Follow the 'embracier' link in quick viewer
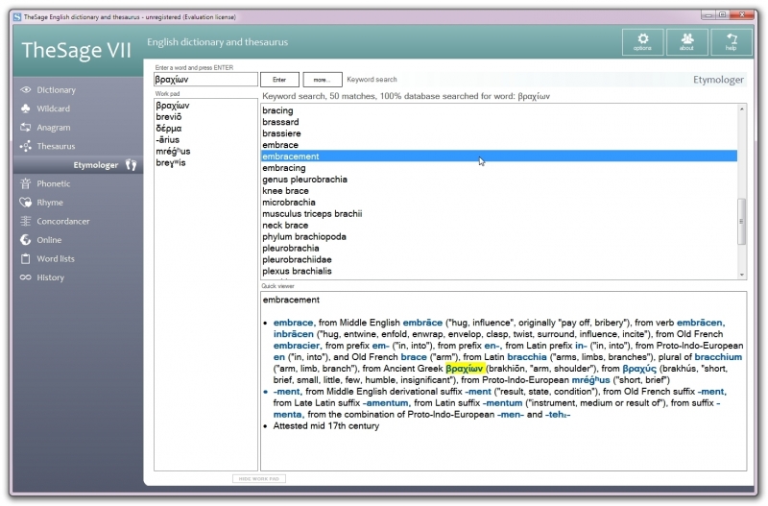Image resolution: width=768 pixels, height=506 pixels. pyautogui.click(x=297, y=346)
